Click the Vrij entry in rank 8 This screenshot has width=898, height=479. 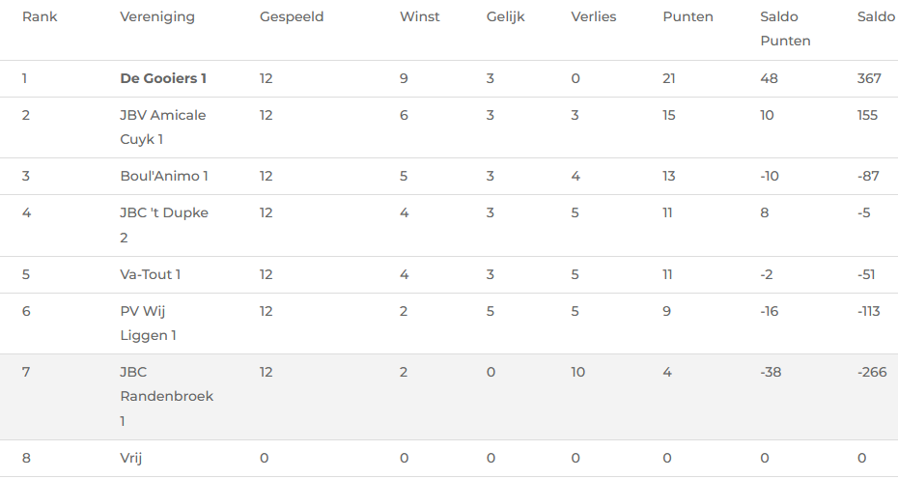tap(130, 458)
